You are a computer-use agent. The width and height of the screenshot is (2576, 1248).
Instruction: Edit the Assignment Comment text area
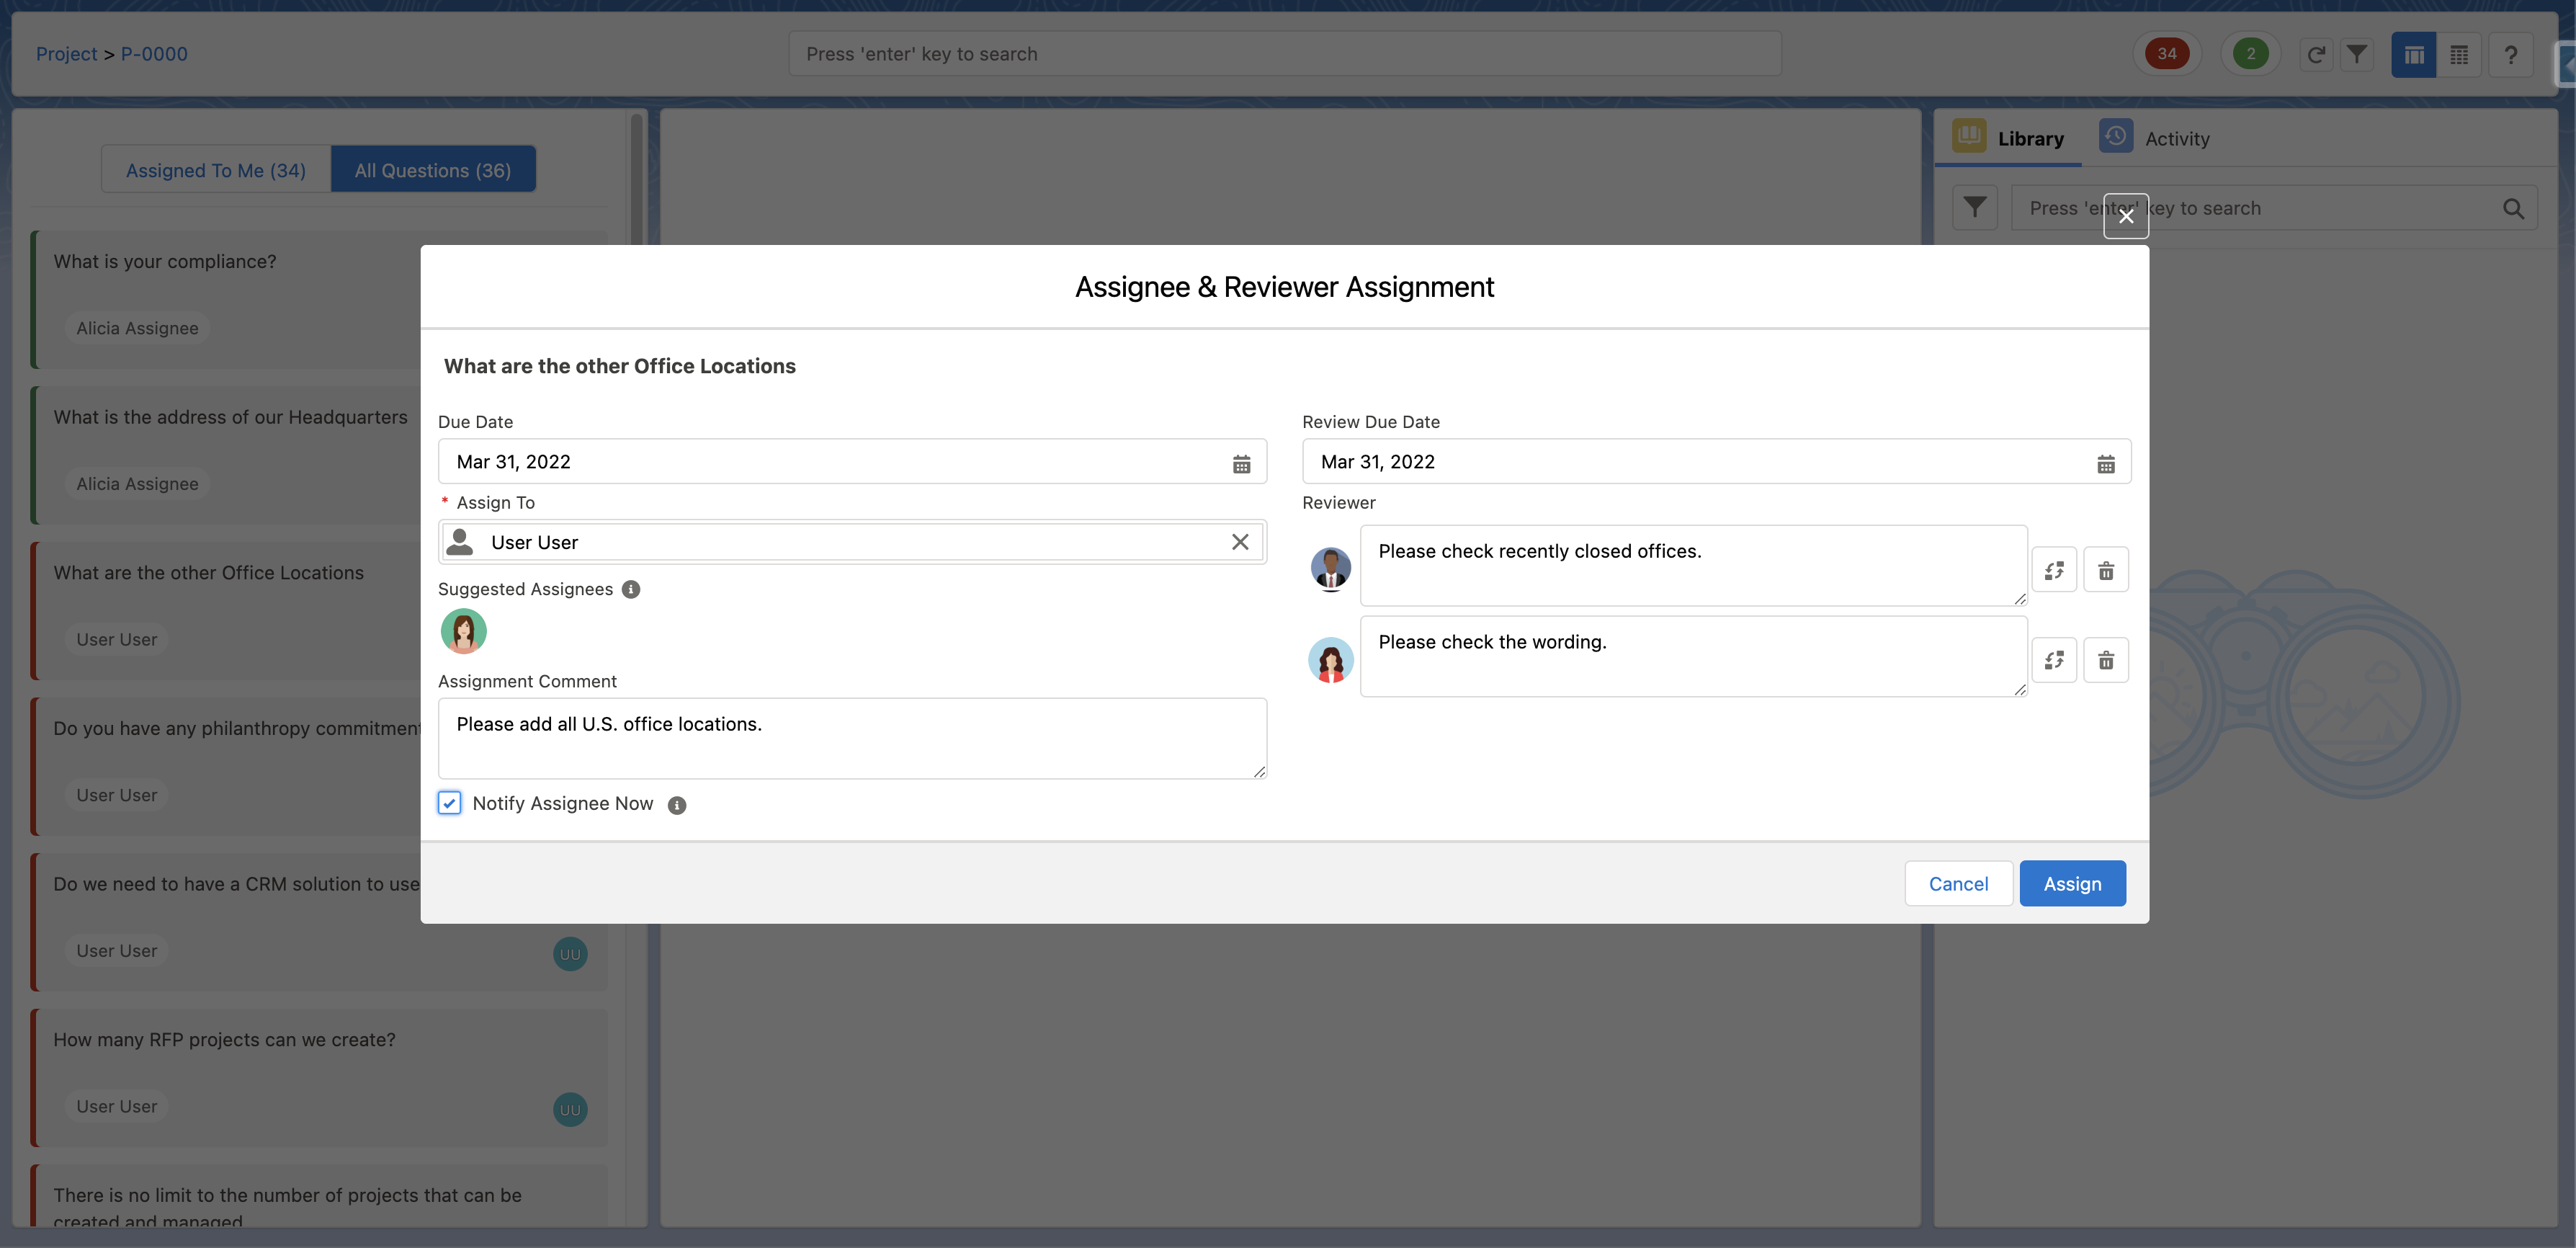852,738
